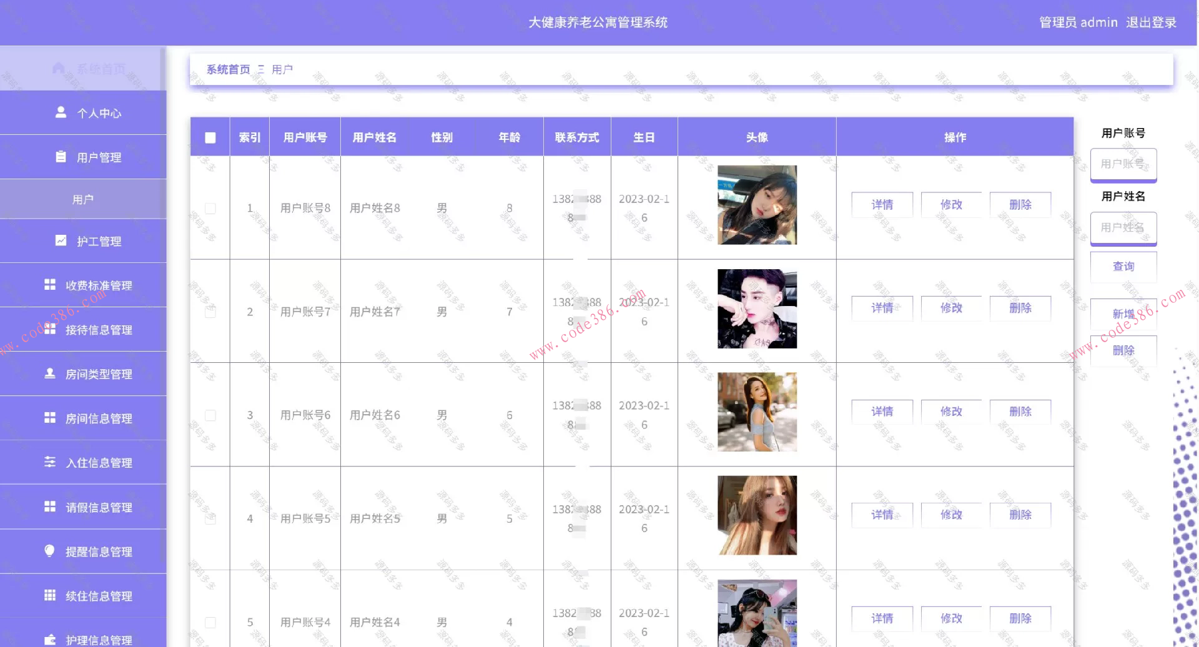
Task: Expand the 请假信息管理 menu
Action: coord(83,506)
